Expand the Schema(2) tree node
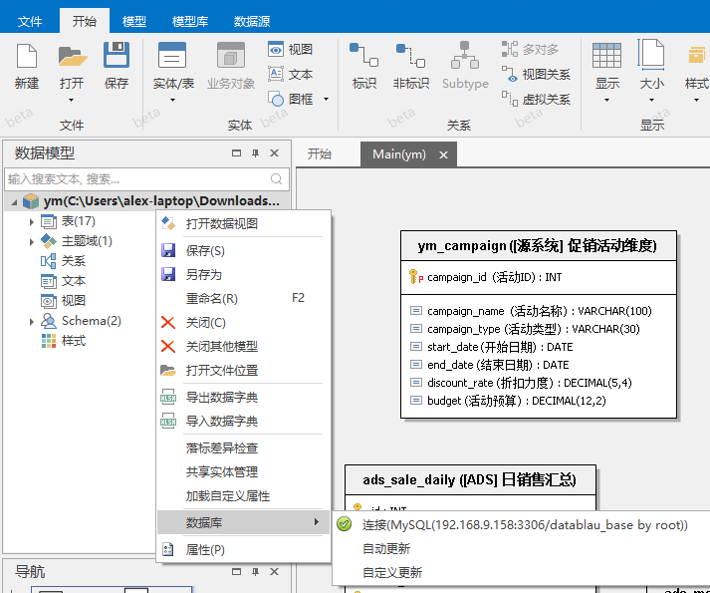 (31, 322)
